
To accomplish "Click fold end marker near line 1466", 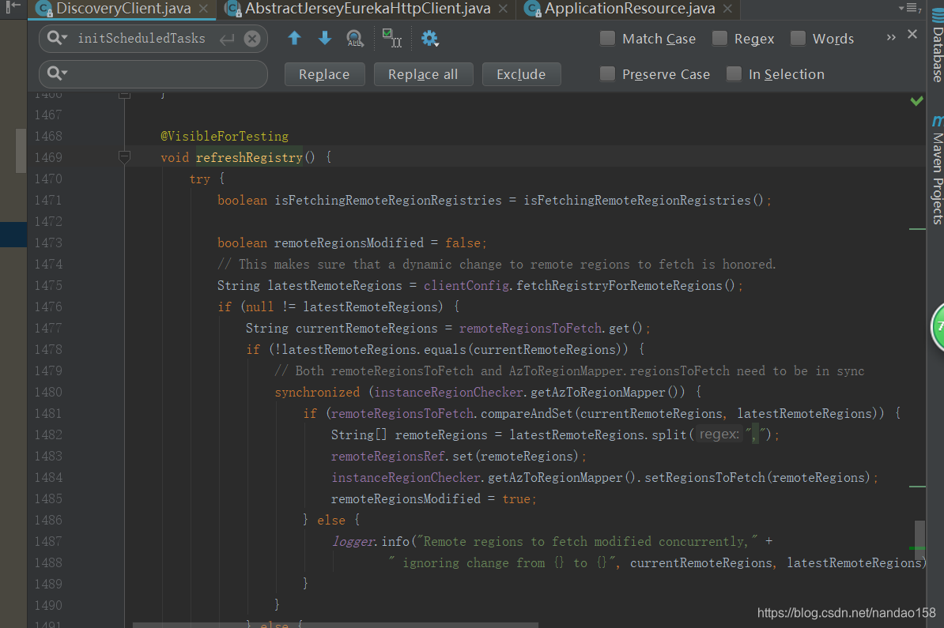I will pyautogui.click(x=125, y=95).
